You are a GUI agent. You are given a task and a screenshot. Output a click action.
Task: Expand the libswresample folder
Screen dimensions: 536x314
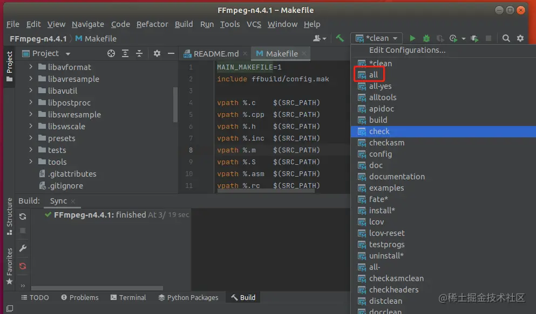coord(31,114)
